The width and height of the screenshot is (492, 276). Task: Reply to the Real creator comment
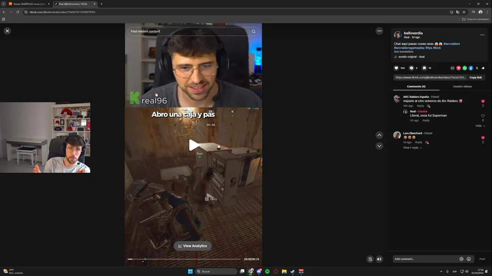[x=426, y=120]
